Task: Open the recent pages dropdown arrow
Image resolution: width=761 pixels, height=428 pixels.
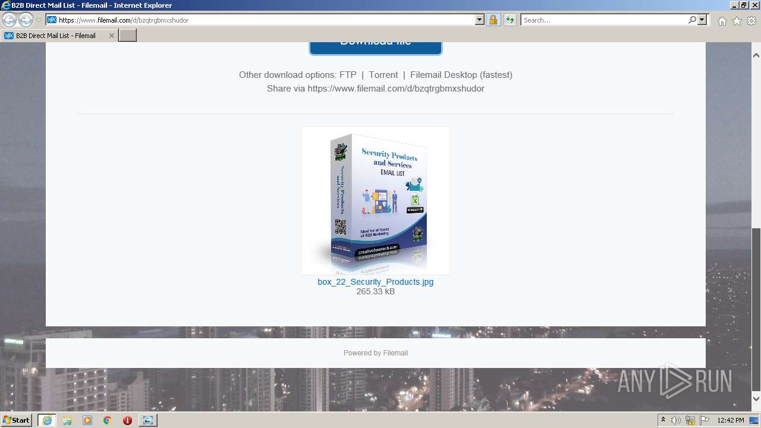Action: 39,20
